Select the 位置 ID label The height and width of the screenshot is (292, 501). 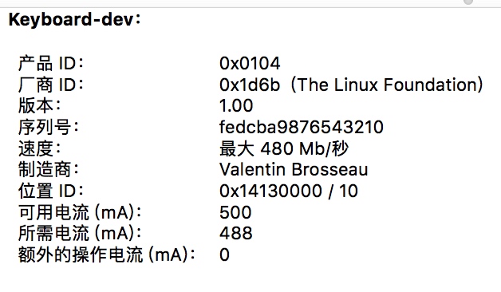[51, 191]
